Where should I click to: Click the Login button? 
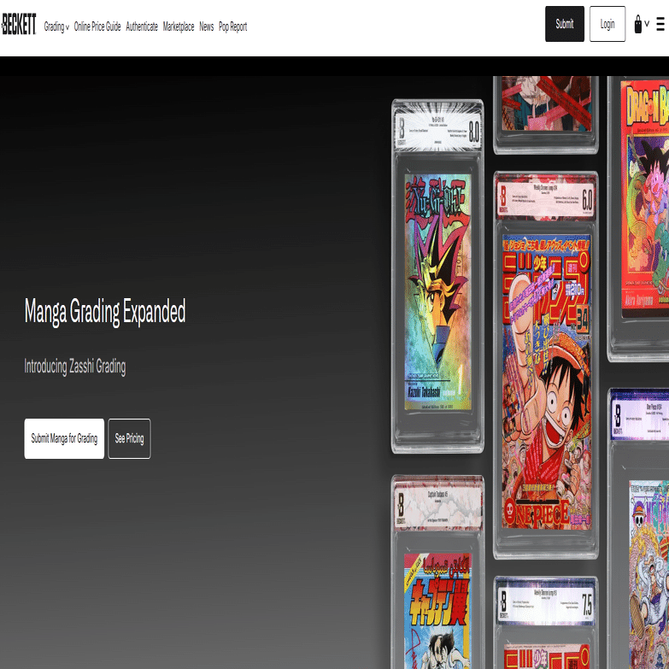pyautogui.click(x=607, y=24)
